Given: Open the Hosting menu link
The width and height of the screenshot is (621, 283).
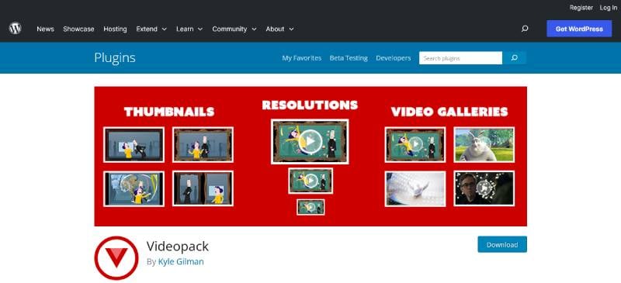Looking at the screenshot, I should (x=115, y=29).
